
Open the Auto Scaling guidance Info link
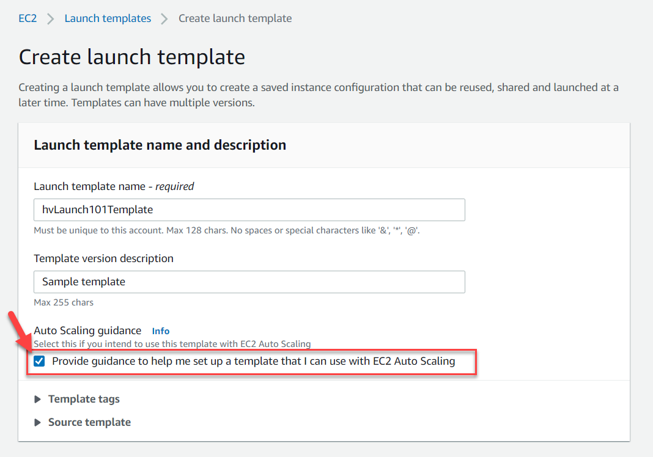point(161,331)
